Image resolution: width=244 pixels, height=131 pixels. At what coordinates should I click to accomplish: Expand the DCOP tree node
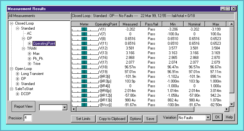(x=18, y=94)
